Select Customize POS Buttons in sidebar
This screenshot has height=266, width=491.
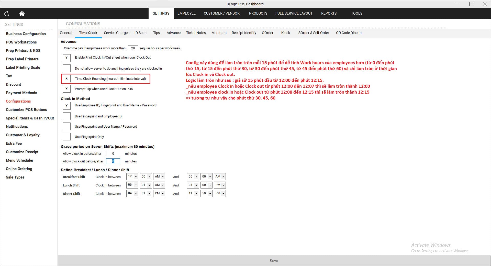click(x=26, y=109)
